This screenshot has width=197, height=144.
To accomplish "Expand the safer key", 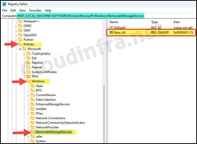I will pos(28,137).
